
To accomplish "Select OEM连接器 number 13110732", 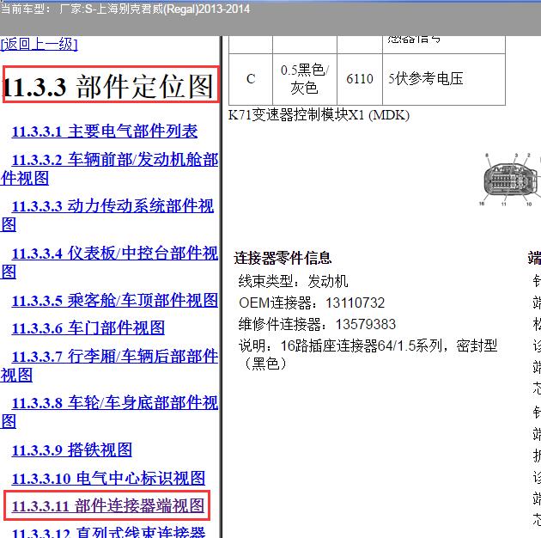I will (x=355, y=303).
